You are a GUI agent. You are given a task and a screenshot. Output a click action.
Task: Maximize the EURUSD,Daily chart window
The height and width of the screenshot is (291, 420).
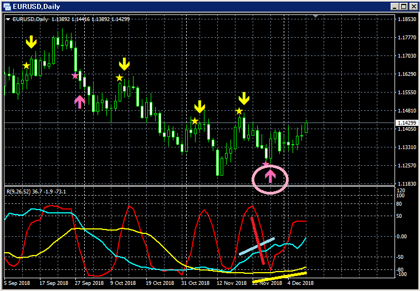click(x=404, y=7)
